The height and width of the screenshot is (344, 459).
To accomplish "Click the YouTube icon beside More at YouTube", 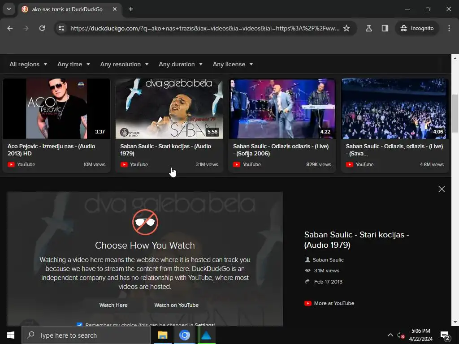I will coord(307,303).
